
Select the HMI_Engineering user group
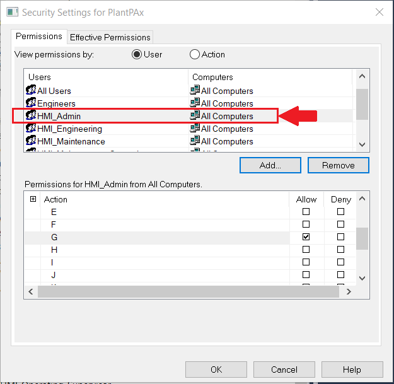click(190, 129)
